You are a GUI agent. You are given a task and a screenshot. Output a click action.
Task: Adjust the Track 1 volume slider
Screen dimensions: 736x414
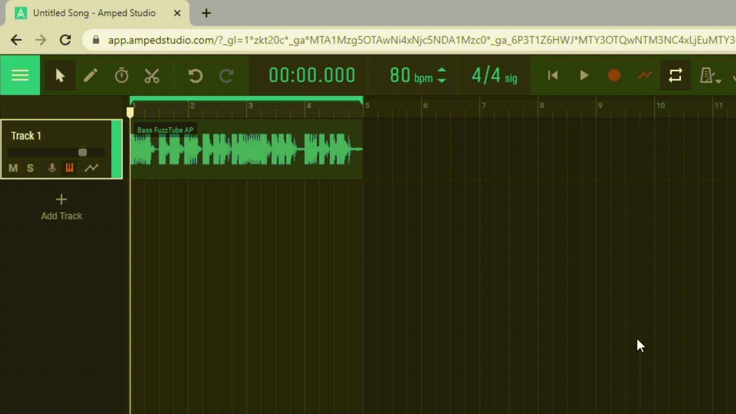point(82,152)
